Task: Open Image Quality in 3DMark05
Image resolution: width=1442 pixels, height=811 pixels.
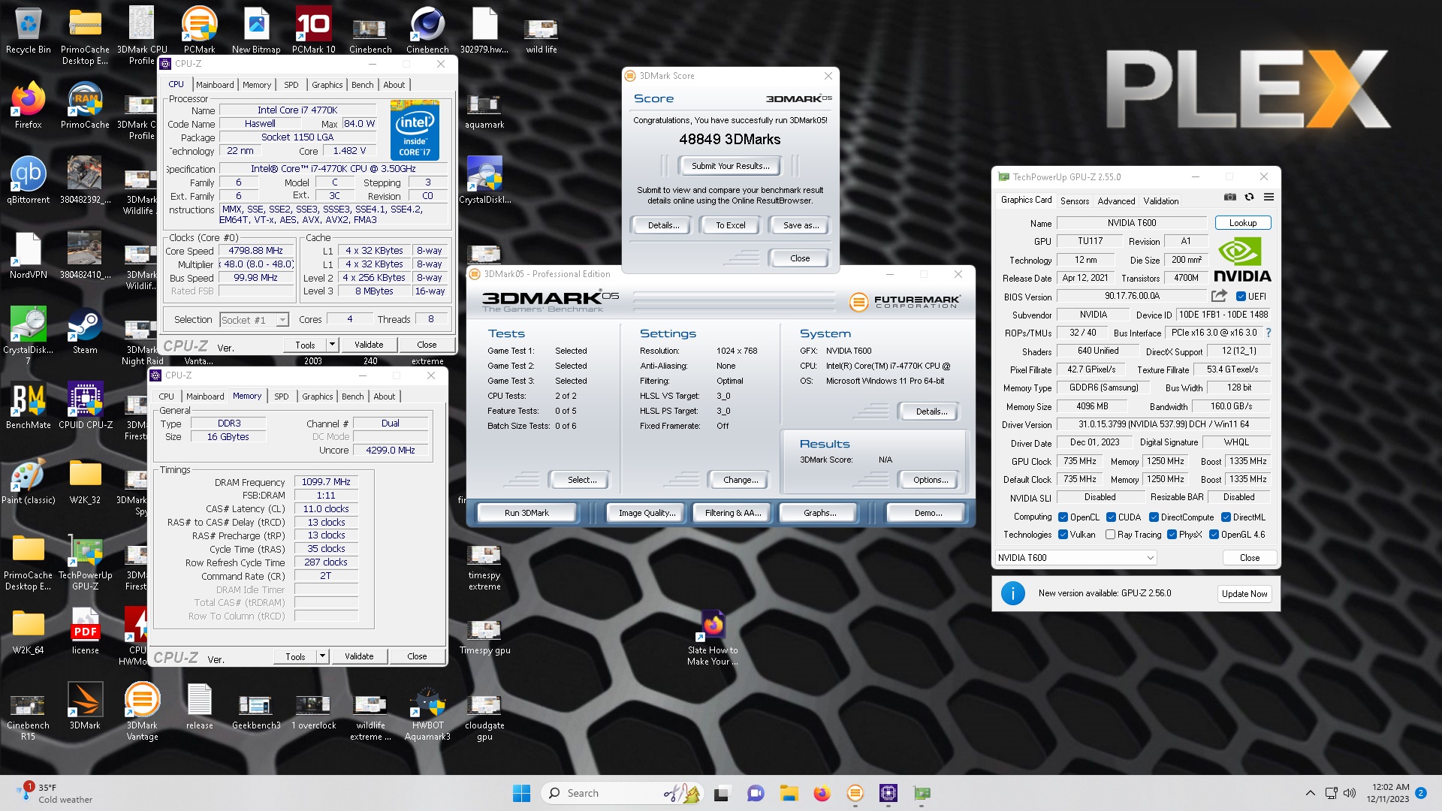Action: point(646,513)
